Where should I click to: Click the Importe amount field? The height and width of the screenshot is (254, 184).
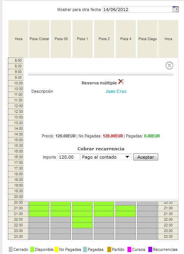coord(69,157)
